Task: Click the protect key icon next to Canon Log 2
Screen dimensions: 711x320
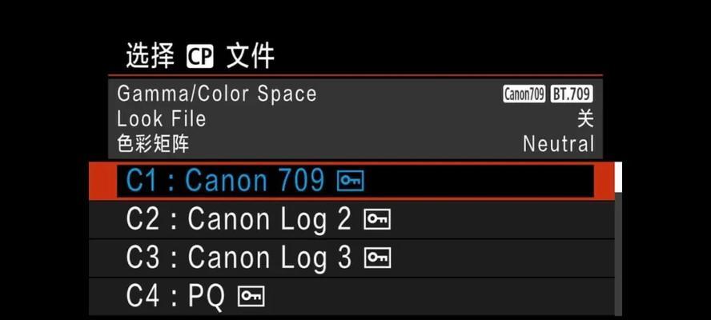Action: pyautogui.click(x=377, y=219)
